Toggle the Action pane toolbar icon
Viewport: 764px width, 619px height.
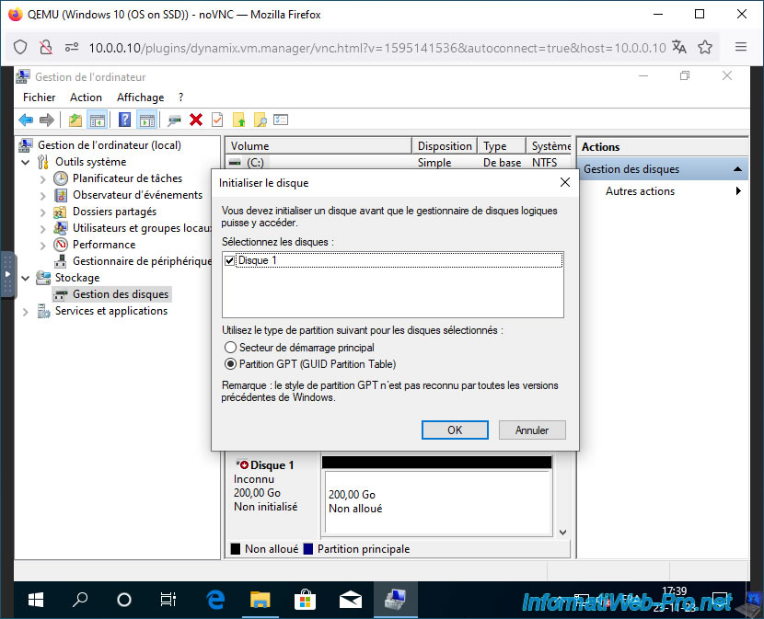(x=146, y=120)
